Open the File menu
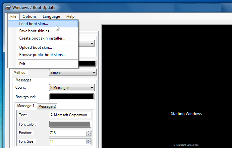The height and width of the screenshot is (148, 232). [13, 16]
